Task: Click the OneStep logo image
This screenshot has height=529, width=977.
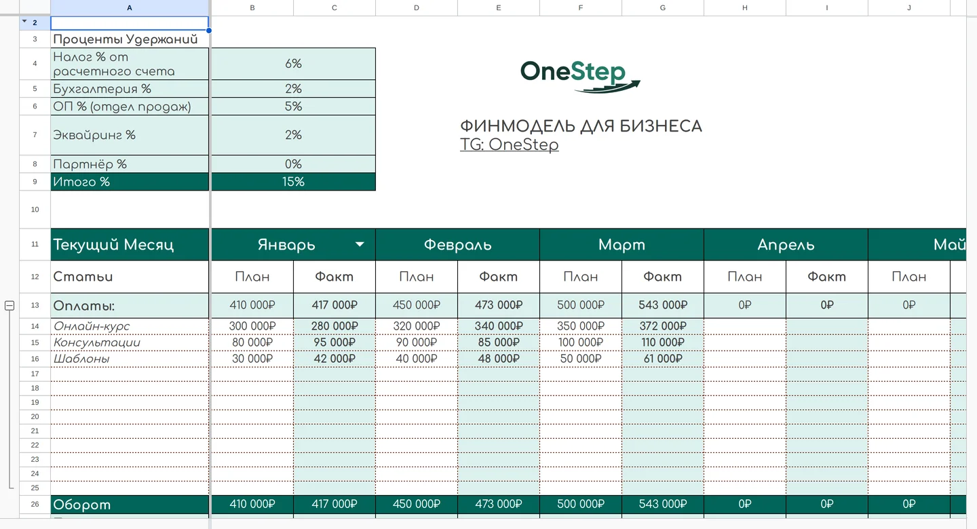Action: tap(580, 76)
